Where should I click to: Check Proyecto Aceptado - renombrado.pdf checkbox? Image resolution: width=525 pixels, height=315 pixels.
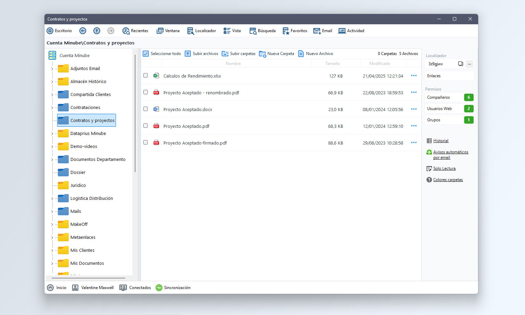click(x=146, y=92)
